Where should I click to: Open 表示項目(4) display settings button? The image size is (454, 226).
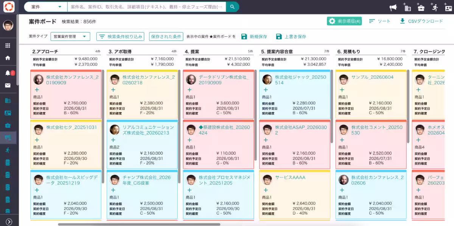[344, 21]
